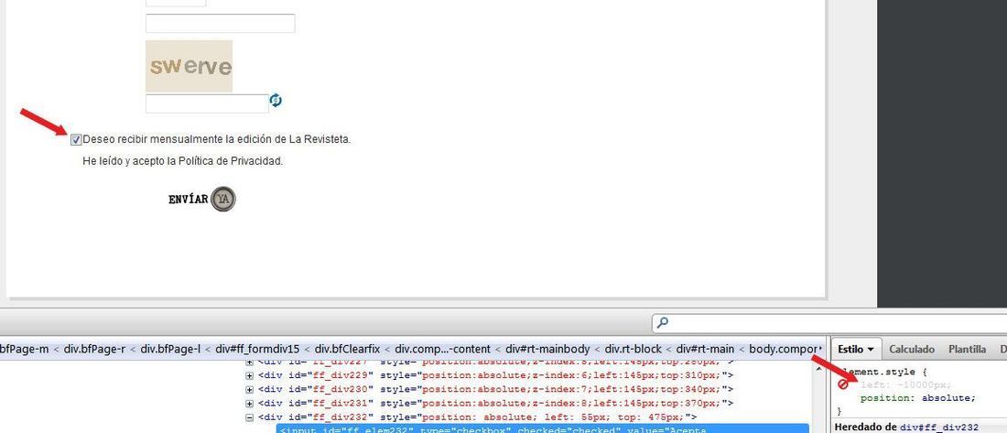This screenshot has width=1007, height=433.
Task: Click the magnifier icon in Firebug search
Action: (663, 323)
